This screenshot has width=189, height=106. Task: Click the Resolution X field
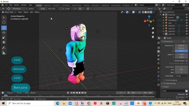point(181,46)
